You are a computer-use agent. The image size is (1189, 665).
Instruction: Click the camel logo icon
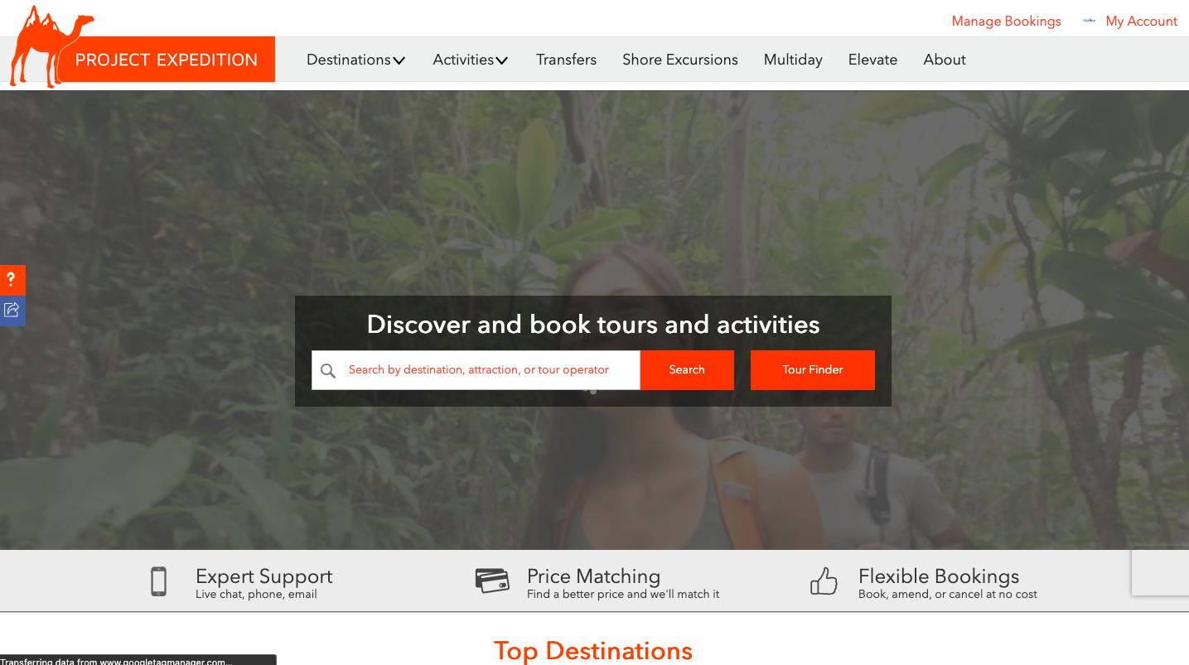click(51, 47)
